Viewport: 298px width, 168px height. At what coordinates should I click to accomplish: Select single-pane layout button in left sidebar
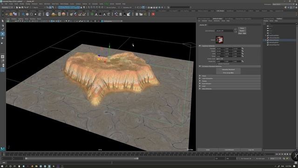pyautogui.click(x=2, y=56)
